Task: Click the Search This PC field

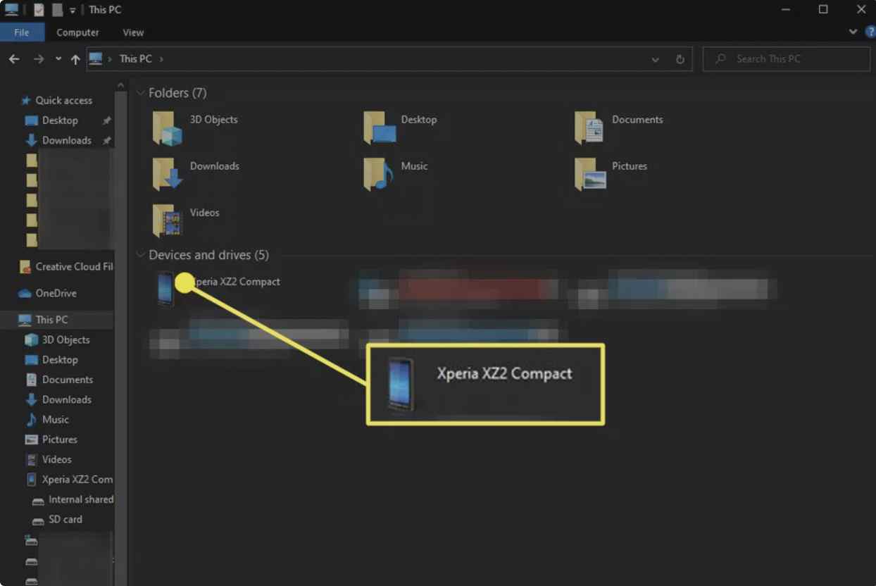Action: [x=787, y=59]
